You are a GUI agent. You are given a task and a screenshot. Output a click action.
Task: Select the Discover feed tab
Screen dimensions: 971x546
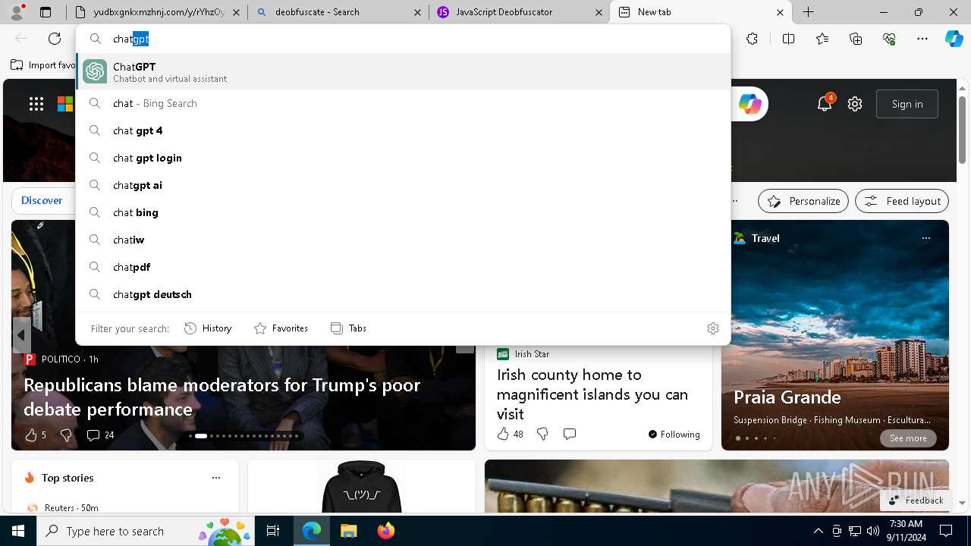[42, 200]
